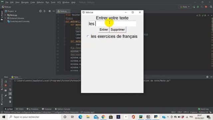Open the File menu

tap(7, 2)
